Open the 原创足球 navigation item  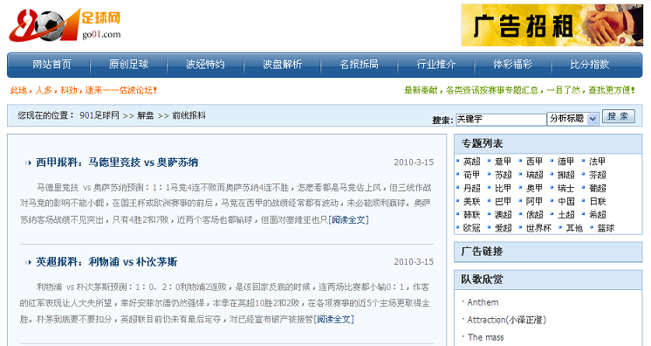(128, 65)
